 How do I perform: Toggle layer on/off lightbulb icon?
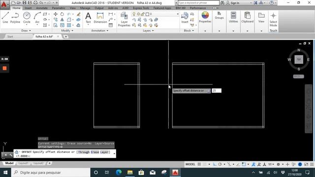coord(134,14)
